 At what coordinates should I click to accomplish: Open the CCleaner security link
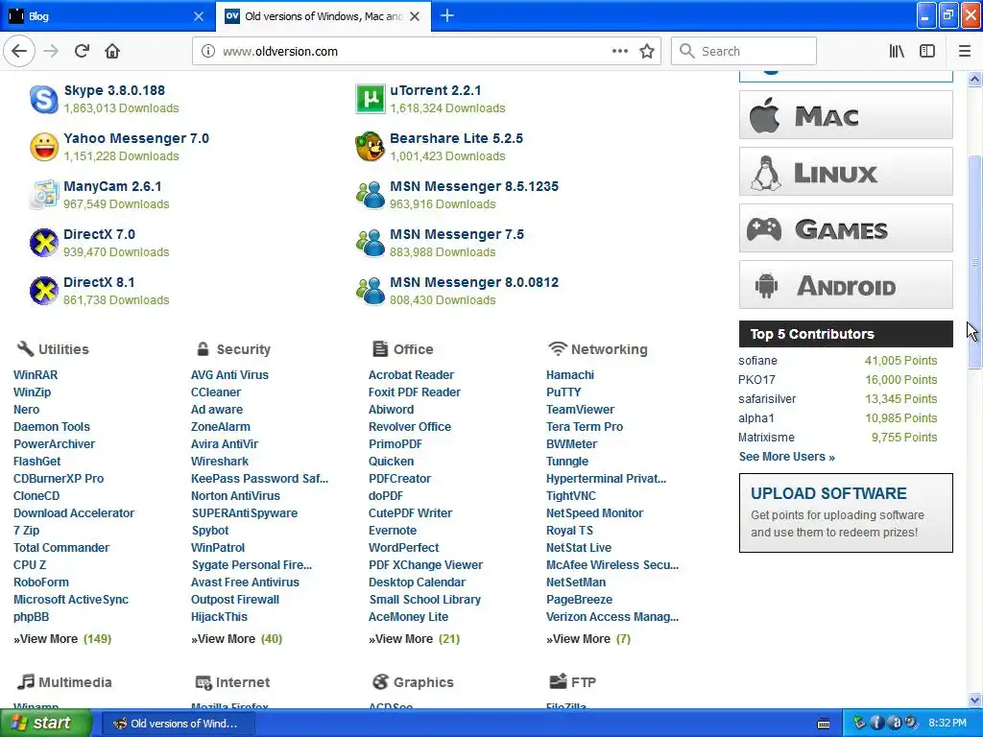tap(216, 392)
